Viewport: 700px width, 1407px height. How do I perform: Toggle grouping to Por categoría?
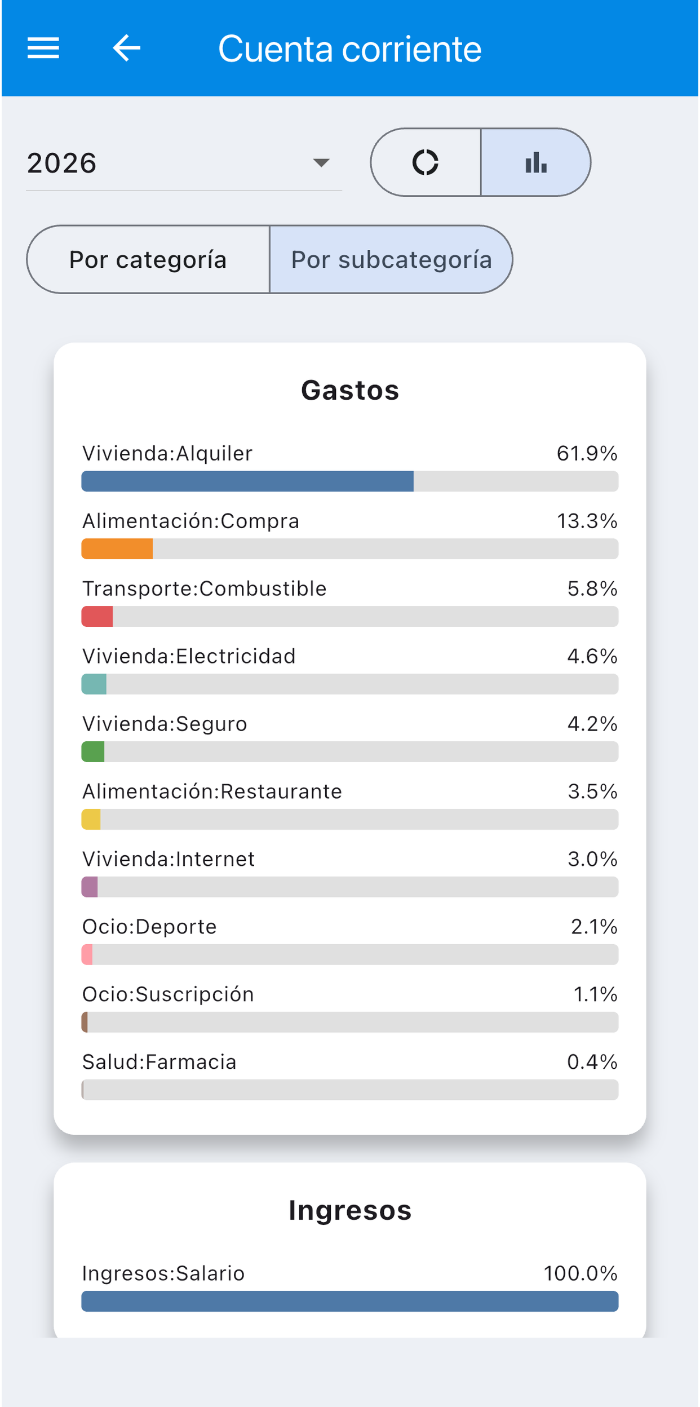click(x=148, y=259)
